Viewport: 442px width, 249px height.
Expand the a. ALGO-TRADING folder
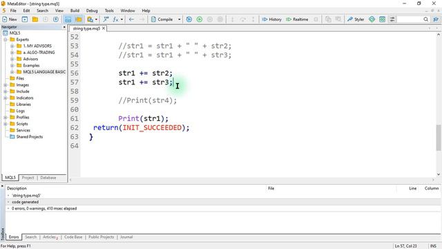coord(12,53)
